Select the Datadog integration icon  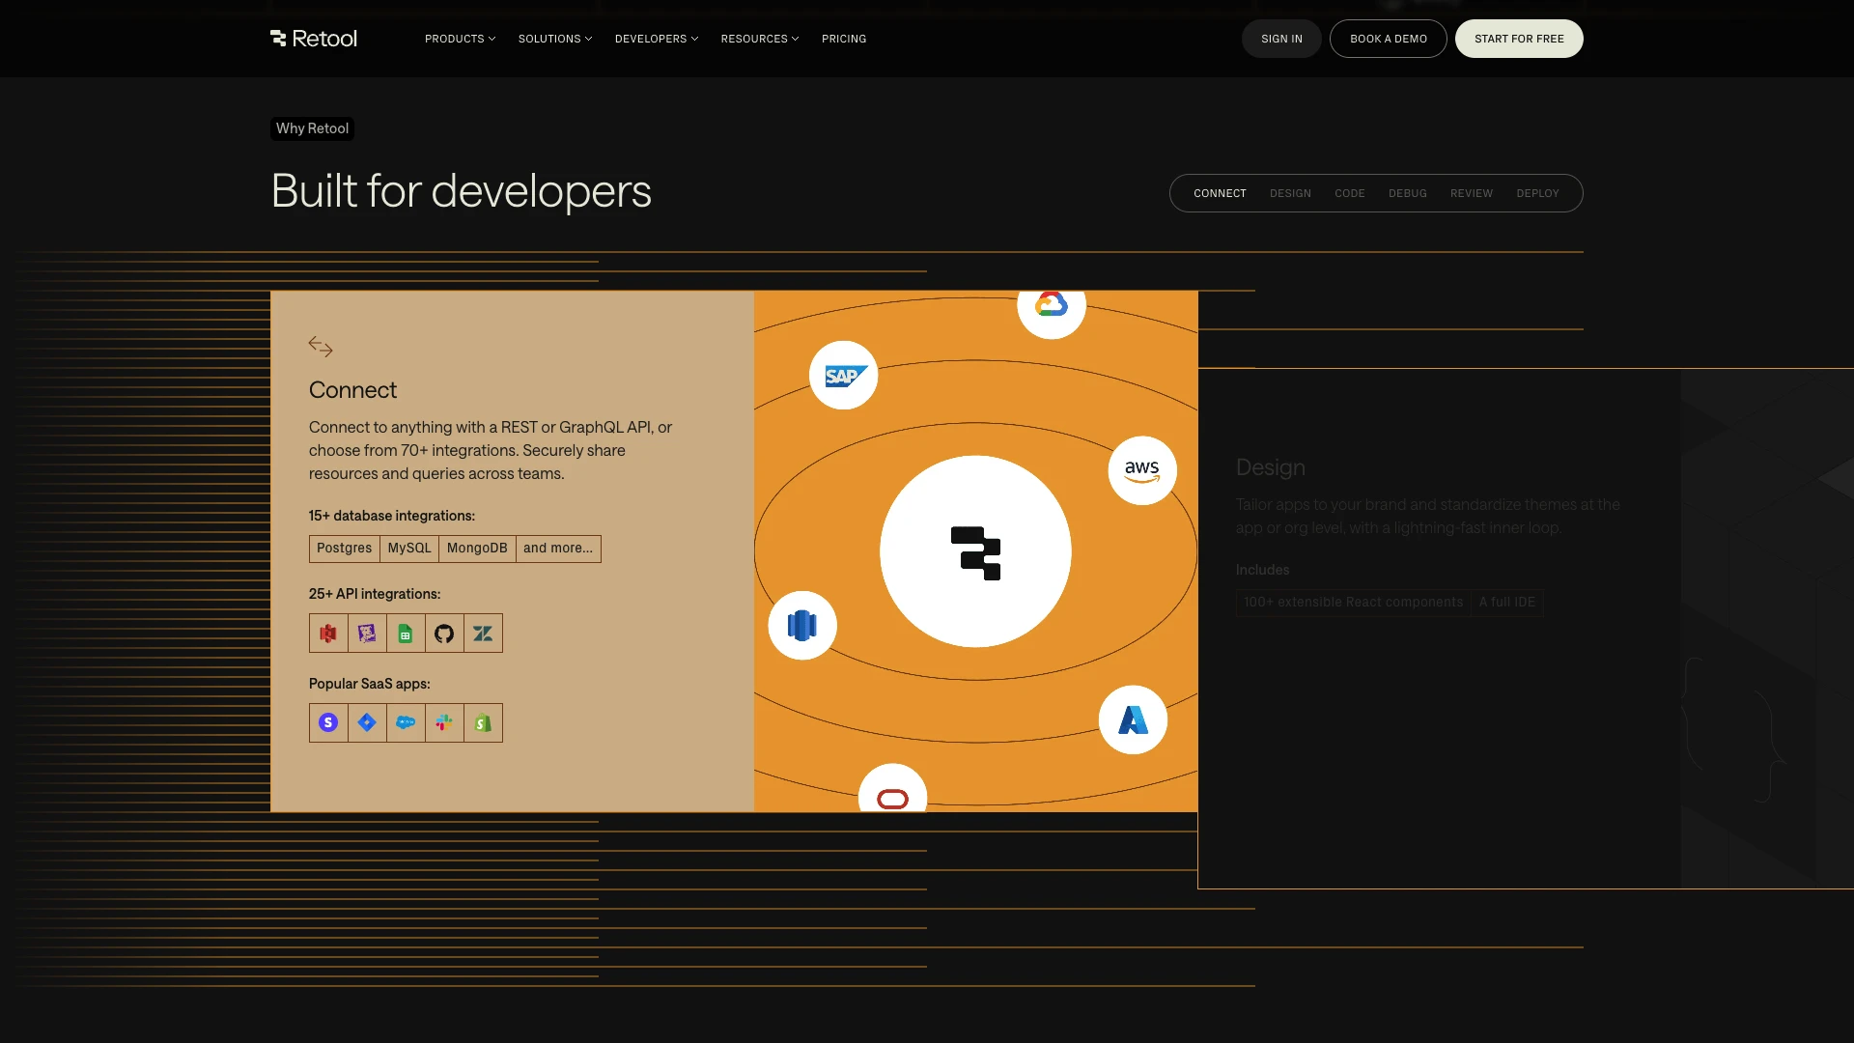coord(367,634)
